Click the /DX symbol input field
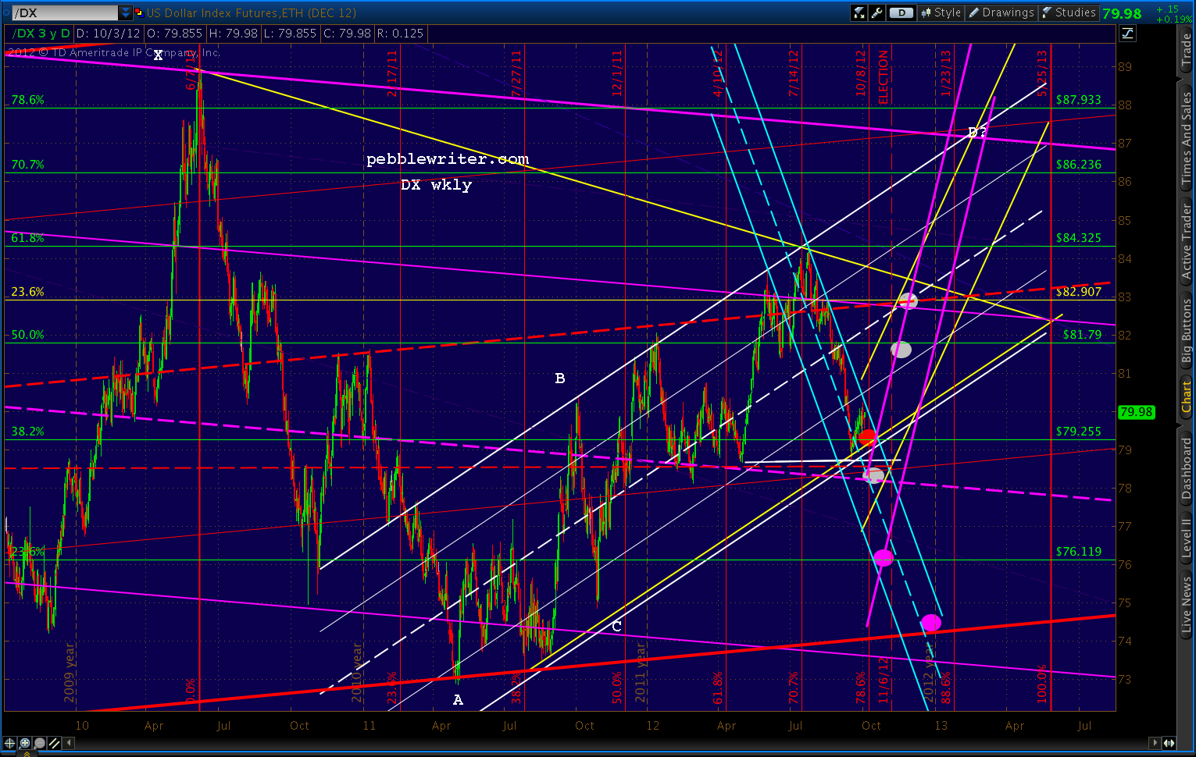Viewport: 1196px width, 757px height. click(x=65, y=12)
